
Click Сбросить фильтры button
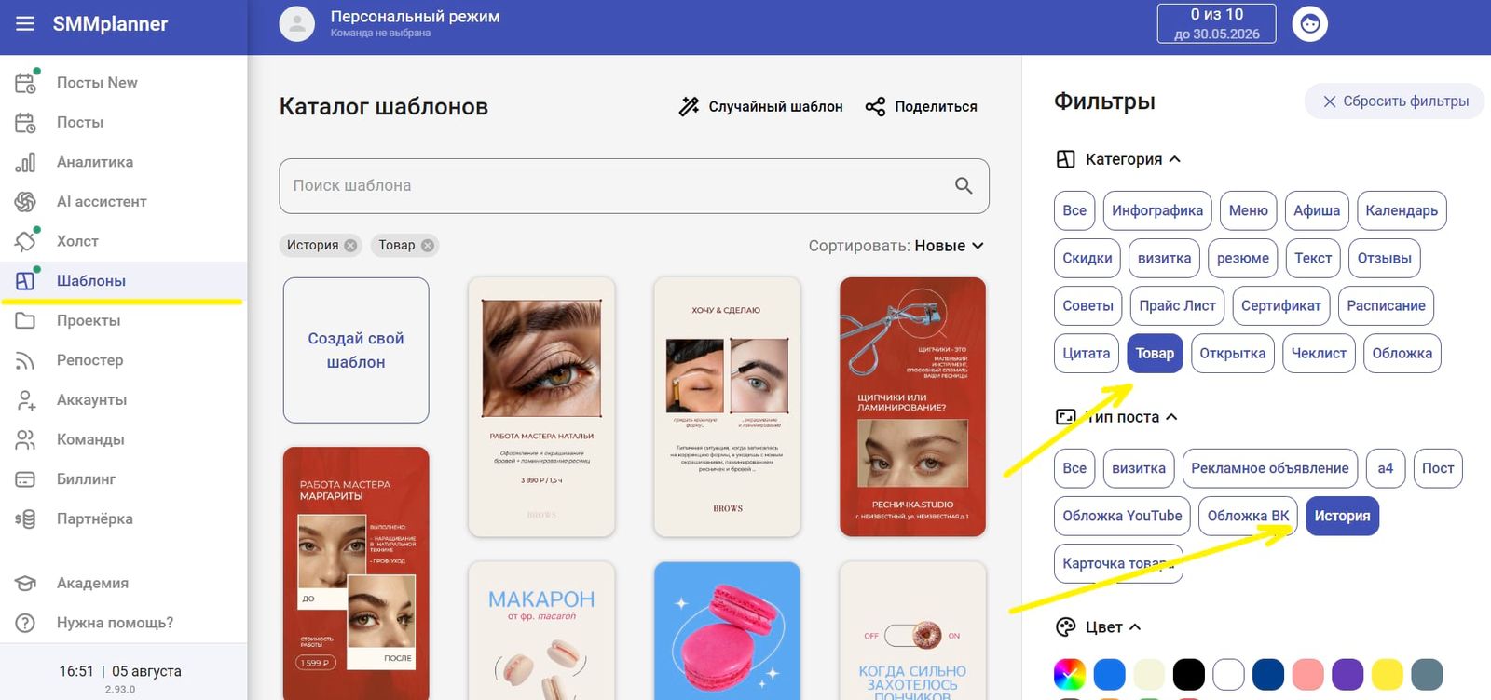click(x=1395, y=101)
